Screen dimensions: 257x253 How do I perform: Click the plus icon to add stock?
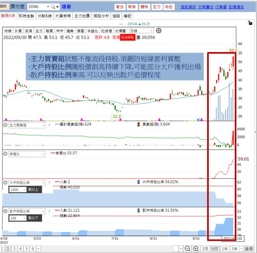(x=57, y=7)
